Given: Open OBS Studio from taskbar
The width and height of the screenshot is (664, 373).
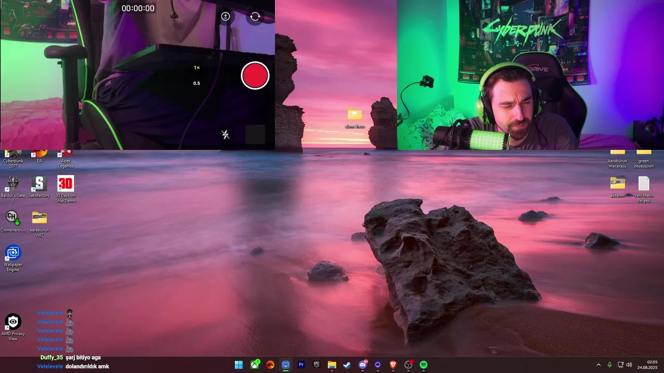Looking at the screenshot, I should point(408,365).
